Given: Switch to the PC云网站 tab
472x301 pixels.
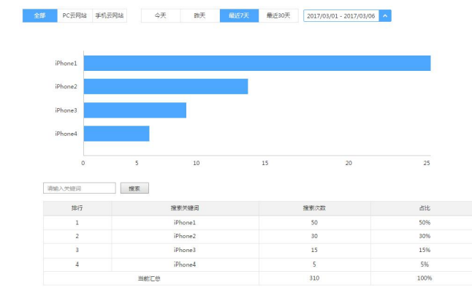Looking at the screenshot, I should click(x=75, y=15).
